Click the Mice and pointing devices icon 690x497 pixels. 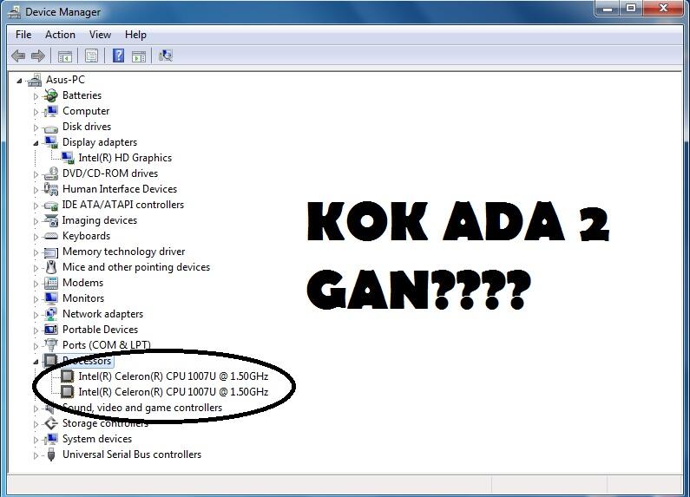coord(51,267)
